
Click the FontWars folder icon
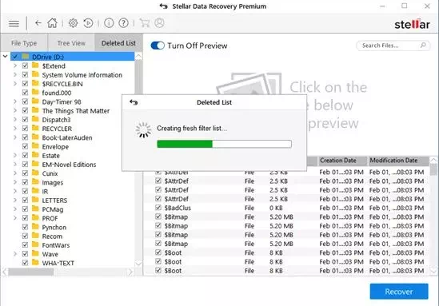[x=35, y=244]
